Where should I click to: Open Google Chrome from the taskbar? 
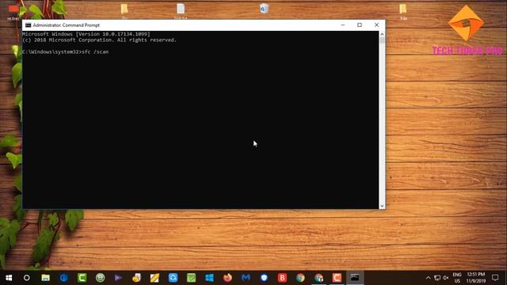[x=300, y=278]
